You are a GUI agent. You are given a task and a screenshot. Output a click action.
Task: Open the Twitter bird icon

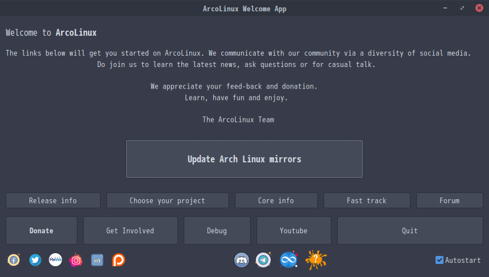tap(35, 260)
